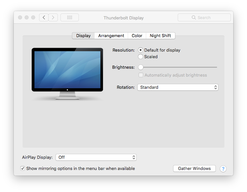Switch to the Color tab

(137, 36)
